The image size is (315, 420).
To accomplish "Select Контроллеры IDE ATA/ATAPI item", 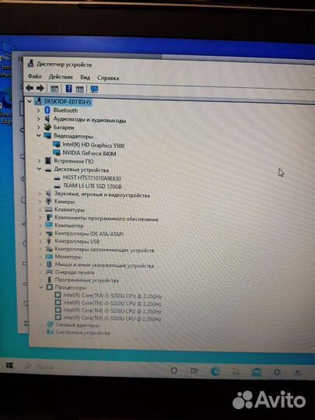I will (x=89, y=233).
